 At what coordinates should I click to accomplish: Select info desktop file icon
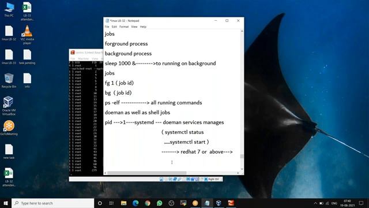(x=27, y=80)
